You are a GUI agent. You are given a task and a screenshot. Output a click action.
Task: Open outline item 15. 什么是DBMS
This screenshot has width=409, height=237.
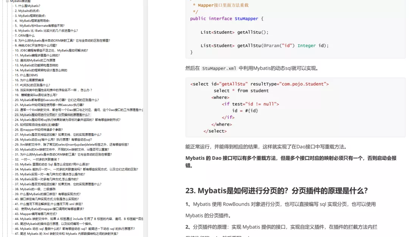[x=27, y=75]
